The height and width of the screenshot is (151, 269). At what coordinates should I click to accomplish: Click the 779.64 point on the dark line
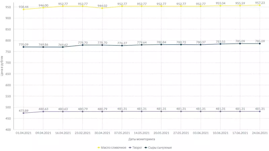click(142, 45)
